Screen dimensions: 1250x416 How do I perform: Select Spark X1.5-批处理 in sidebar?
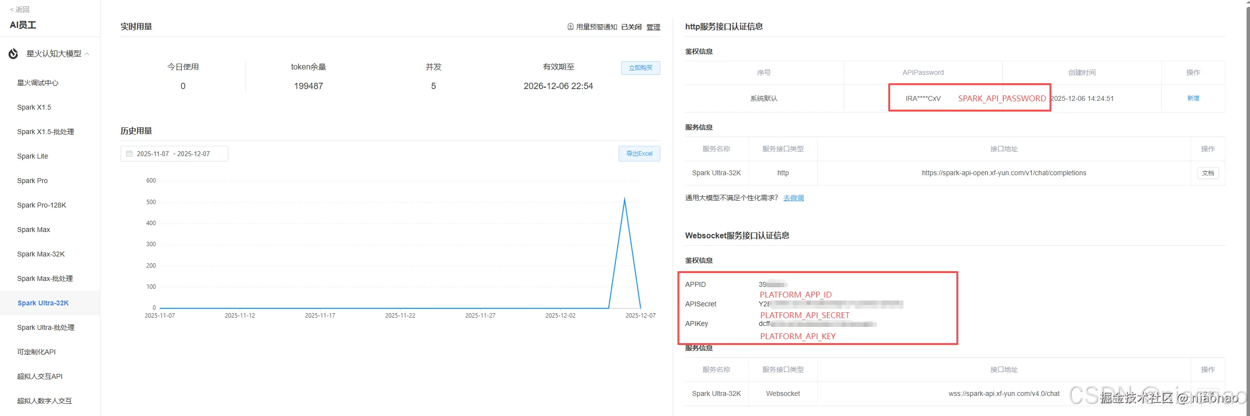[46, 132]
